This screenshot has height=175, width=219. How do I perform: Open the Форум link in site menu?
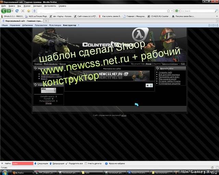coord(44,79)
